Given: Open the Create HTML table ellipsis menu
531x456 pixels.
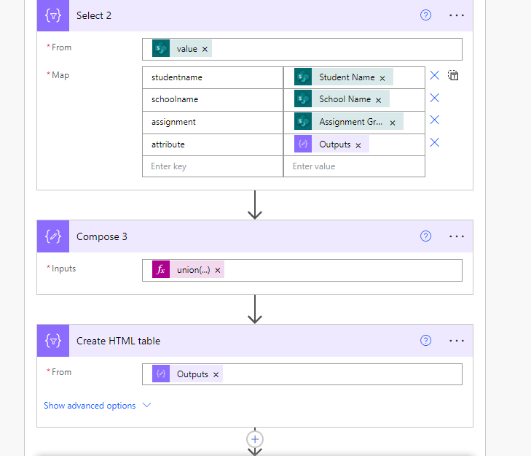Looking at the screenshot, I should coord(456,340).
